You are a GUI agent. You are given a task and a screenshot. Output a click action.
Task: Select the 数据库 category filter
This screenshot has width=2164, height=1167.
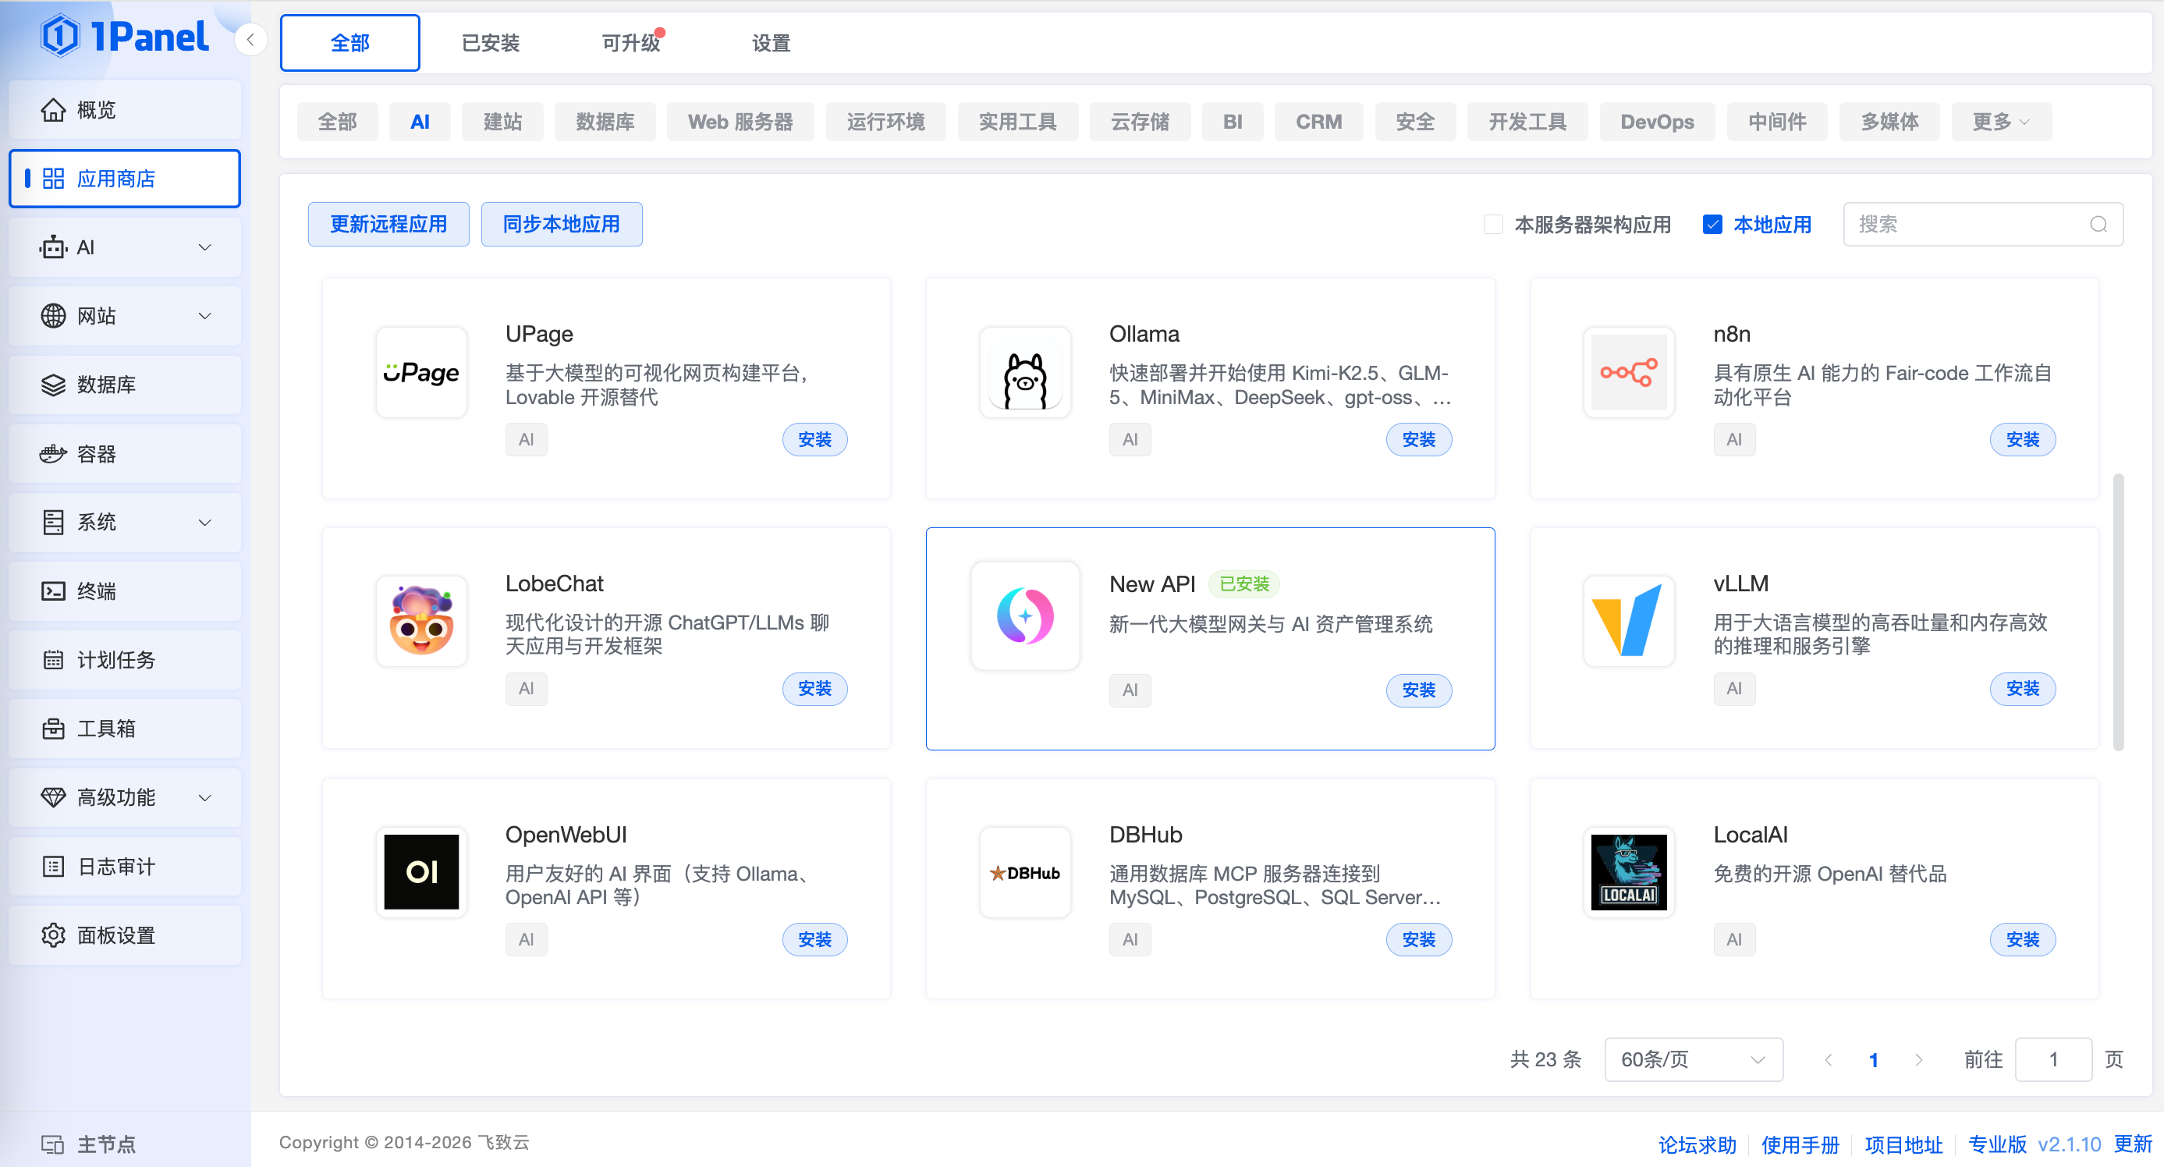pos(604,122)
